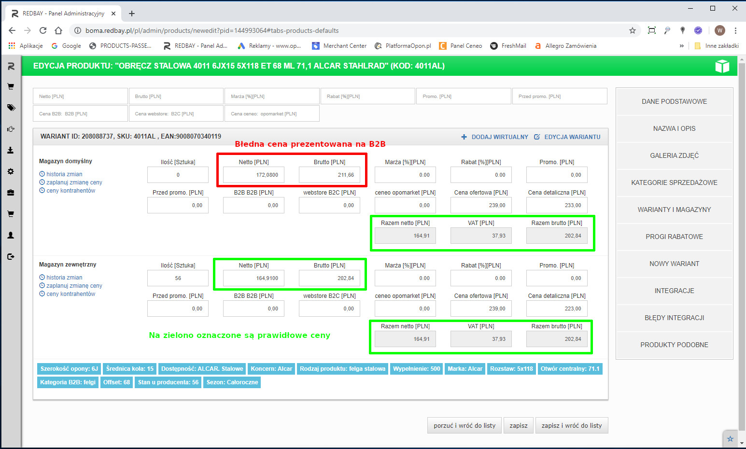Click the pointing hand icon in sidebar

(x=11, y=129)
